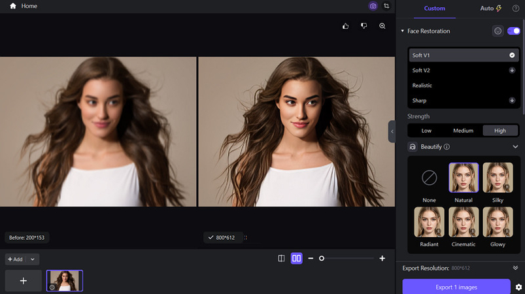Open export settings gear icon

[518, 287]
